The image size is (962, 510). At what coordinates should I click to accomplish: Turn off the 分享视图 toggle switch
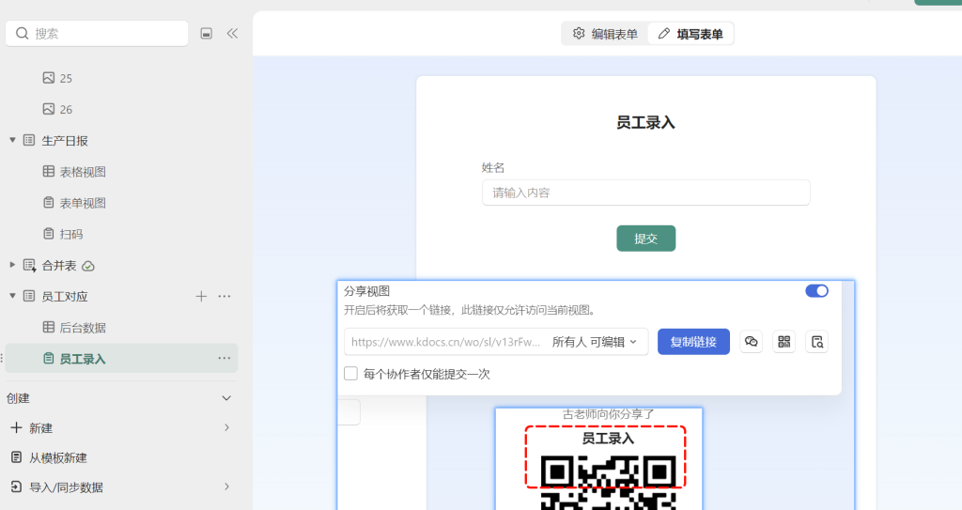click(x=816, y=291)
